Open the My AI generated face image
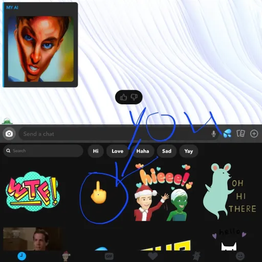Image resolution: width=262 pixels, height=262 pixels. pos(41,49)
